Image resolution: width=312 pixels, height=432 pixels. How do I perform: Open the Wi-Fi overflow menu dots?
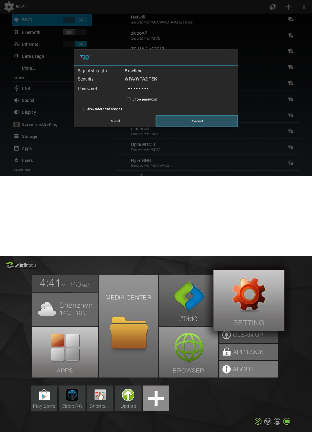(304, 7)
